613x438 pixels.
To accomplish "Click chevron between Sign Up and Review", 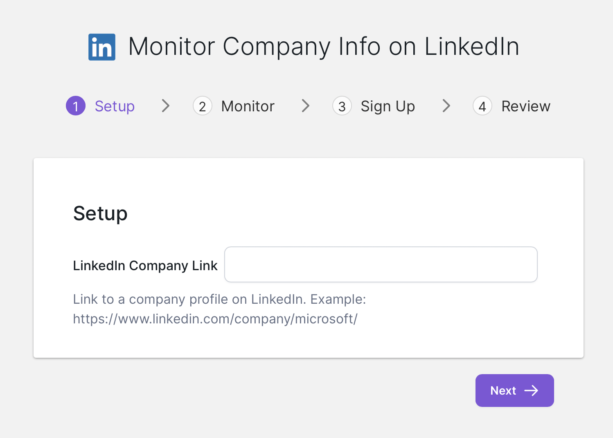I will tap(446, 106).
